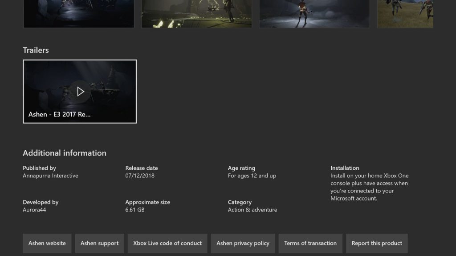View Xbox Live code of conduct
This screenshot has width=456, height=256.
coord(167,243)
